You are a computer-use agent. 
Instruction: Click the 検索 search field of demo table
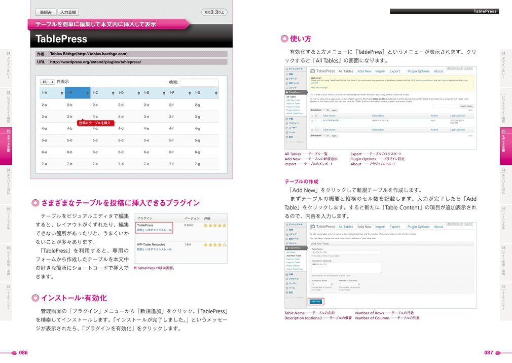pyautogui.click(x=199, y=82)
